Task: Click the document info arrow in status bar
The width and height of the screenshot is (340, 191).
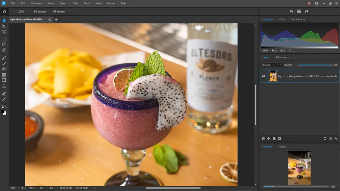Action: (94, 188)
